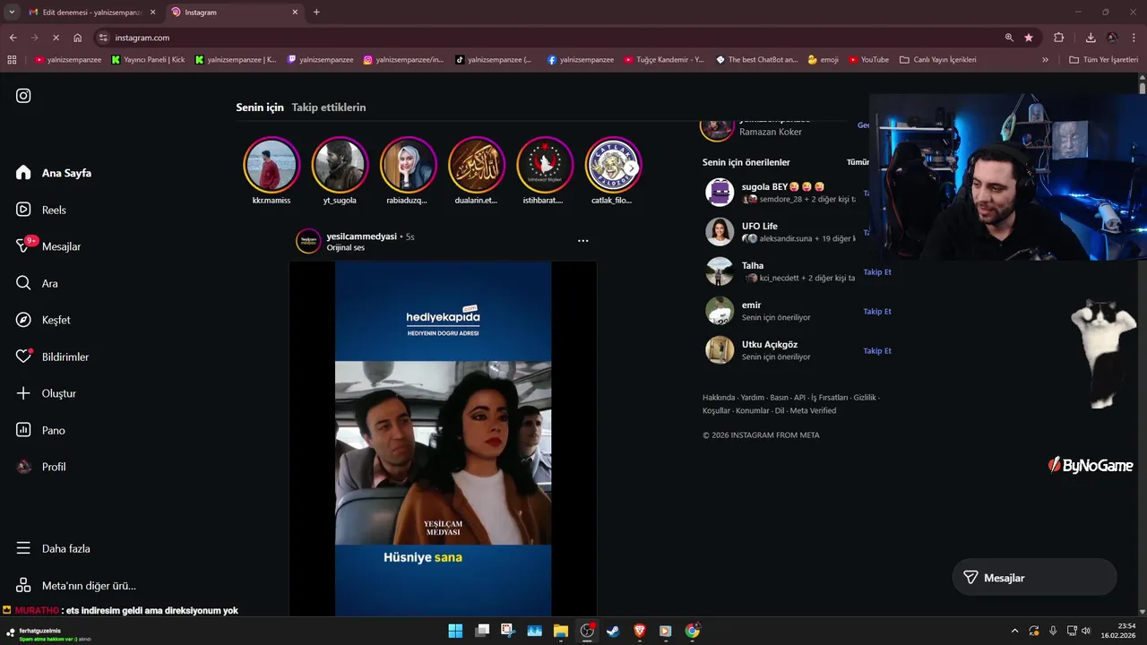The height and width of the screenshot is (645, 1147).
Task: Open the Ara search icon
Action: (x=23, y=283)
